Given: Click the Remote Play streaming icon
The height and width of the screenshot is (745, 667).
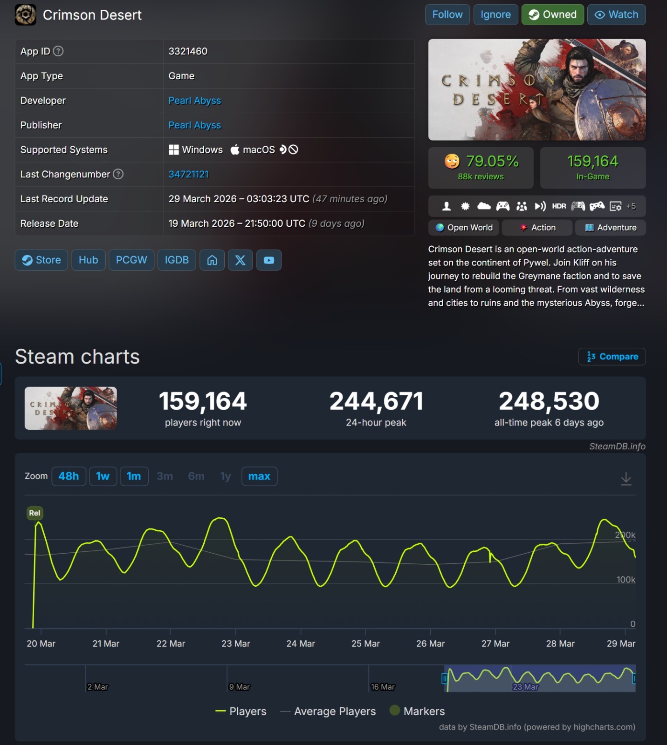Looking at the screenshot, I should coord(540,206).
